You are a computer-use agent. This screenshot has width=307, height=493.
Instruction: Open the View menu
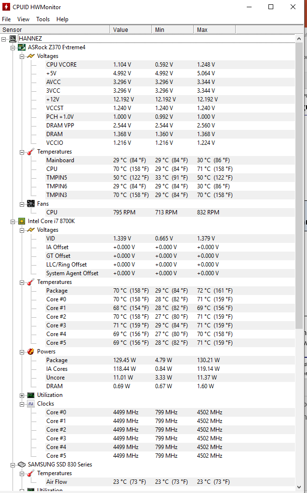pos(23,19)
